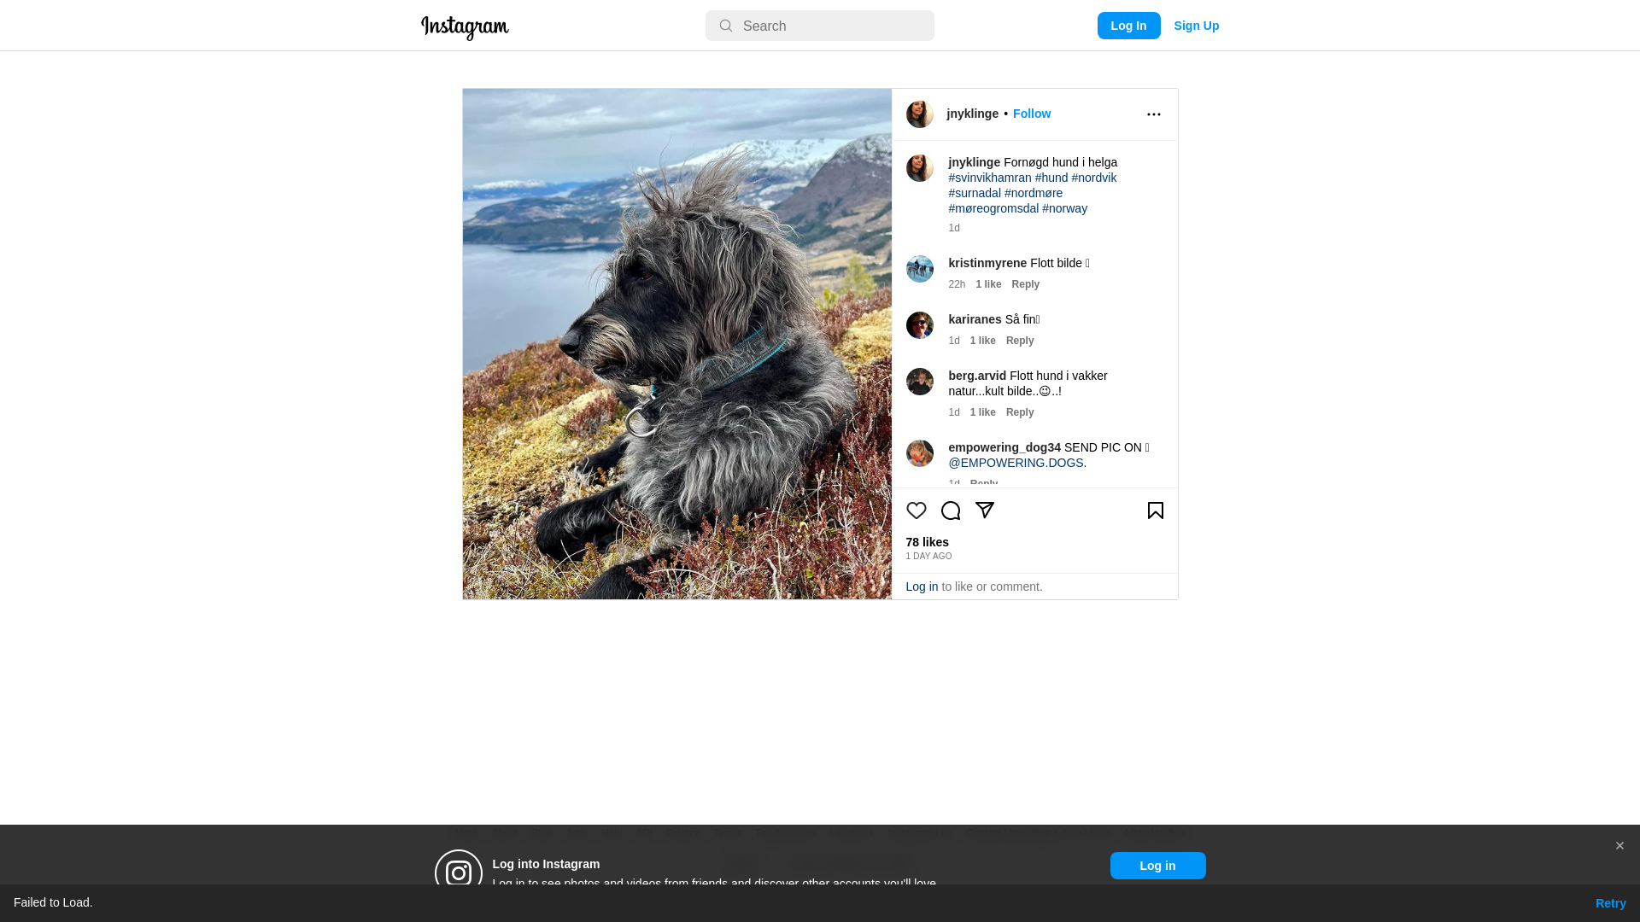Viewport: 1640px width, 922px height.
Task: Open the #svinvikhamran hashtag
Action: (989, 178)
